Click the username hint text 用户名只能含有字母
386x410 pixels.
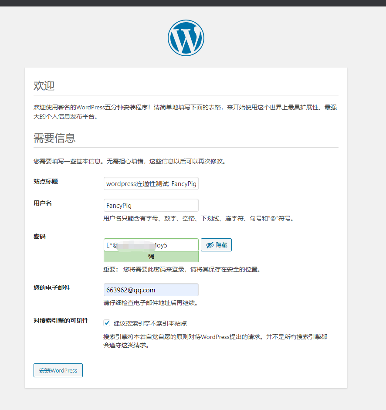pos(199,218)
